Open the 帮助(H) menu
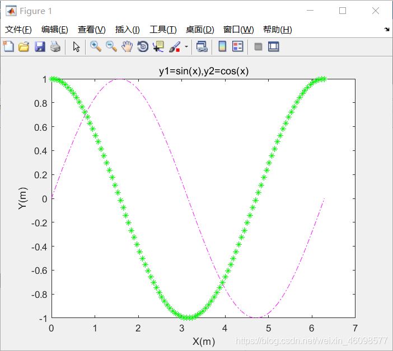 [x=278, y=30]
